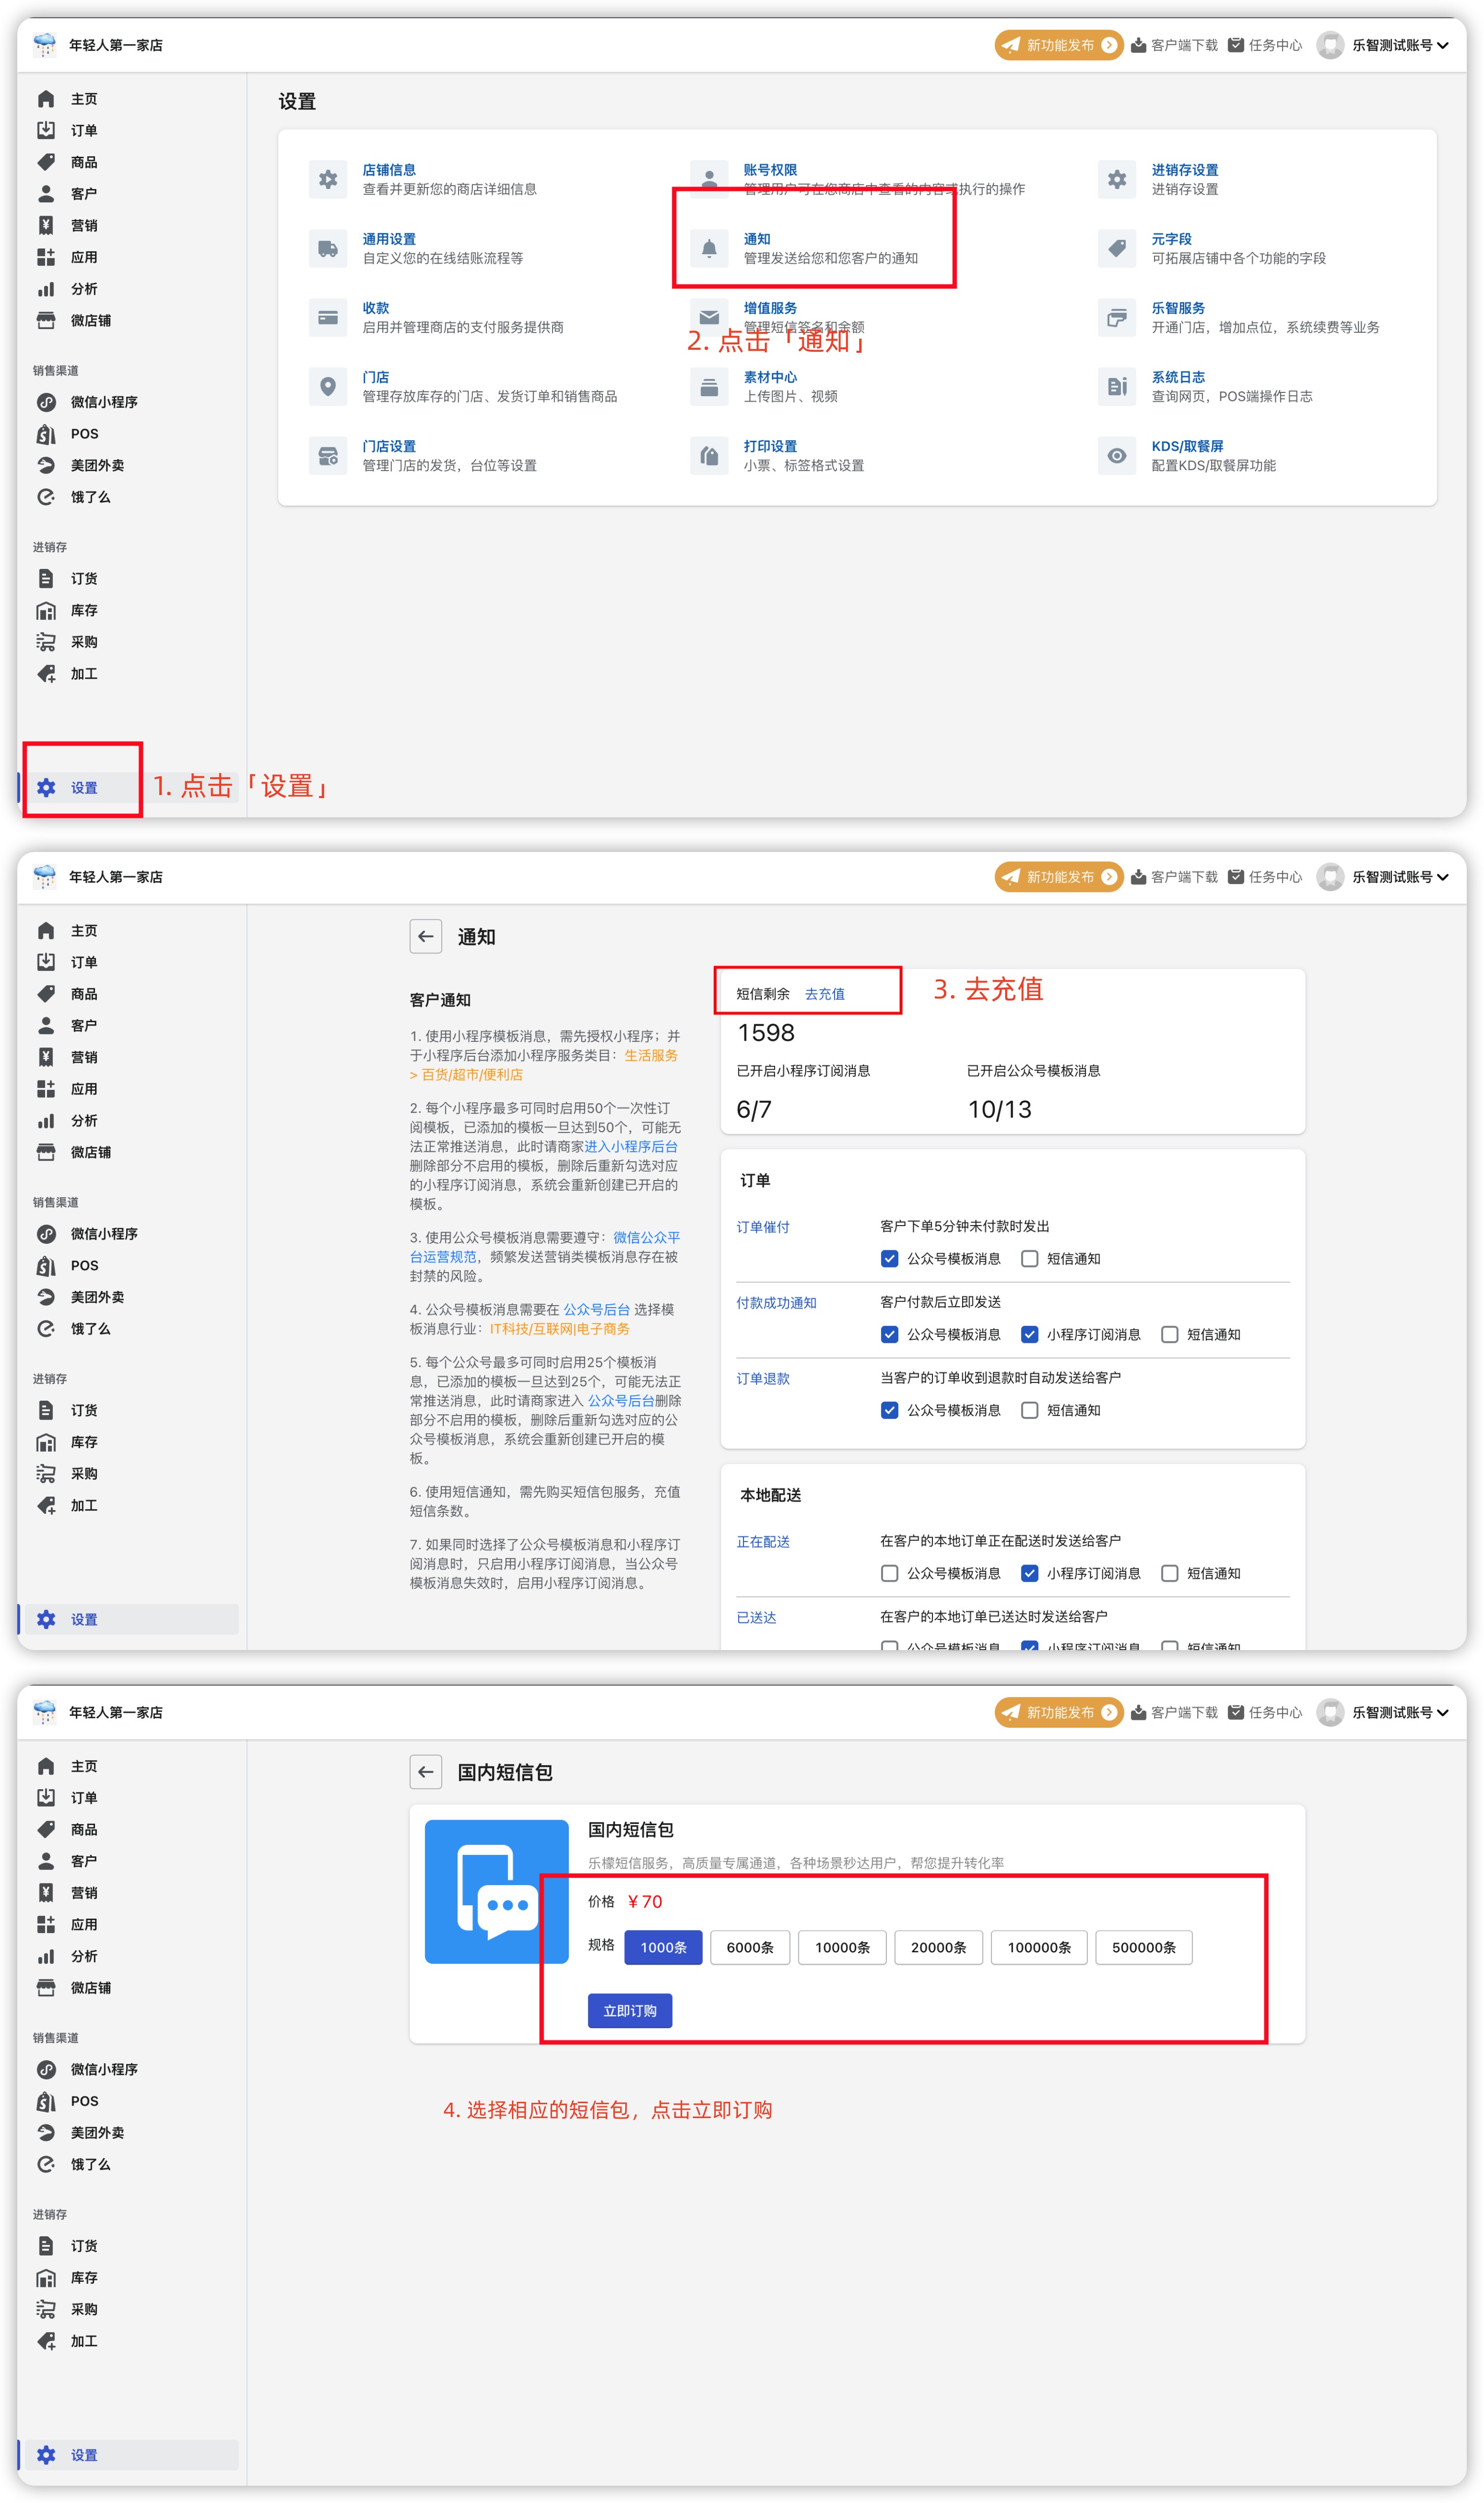Click the 美团外卖 icon in the 通知 screenshot sidebar

(x=46, y=1297)
